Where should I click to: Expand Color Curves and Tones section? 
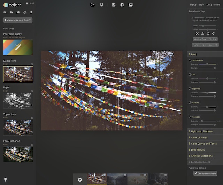tap(205, 144)
